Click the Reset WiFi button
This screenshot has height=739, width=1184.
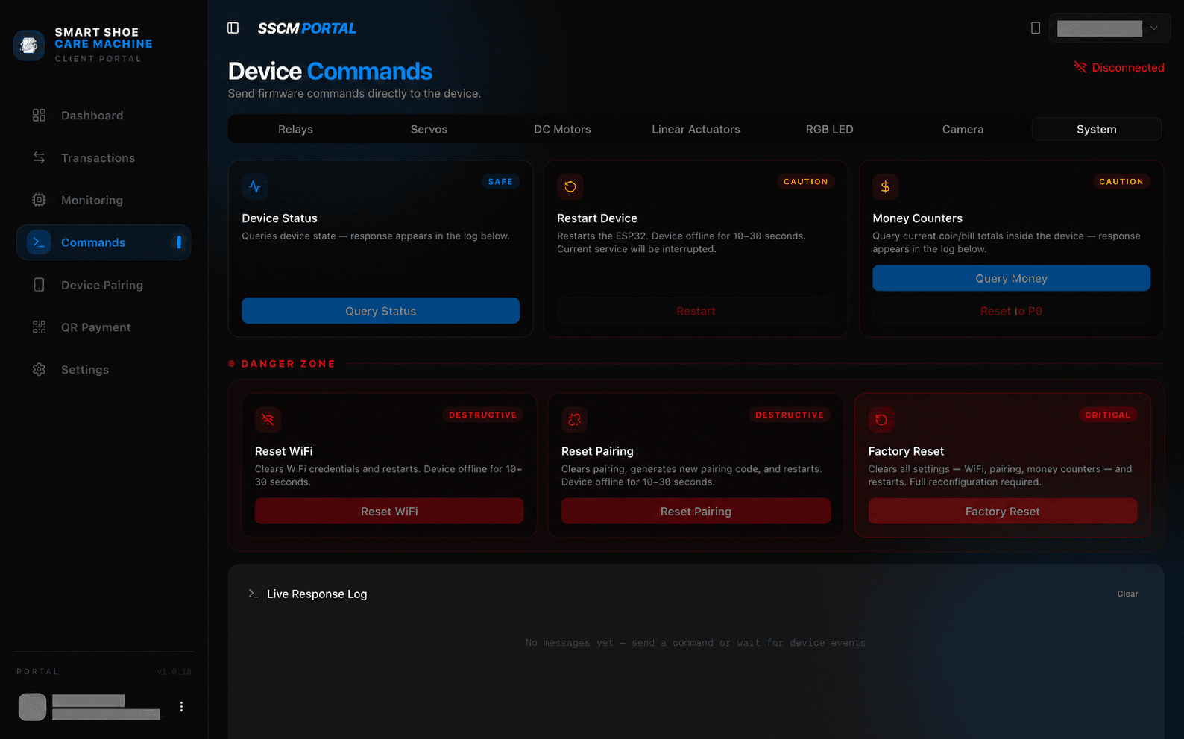coord(389,512)
